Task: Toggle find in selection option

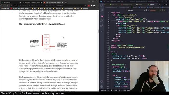Action: (162, 10)
